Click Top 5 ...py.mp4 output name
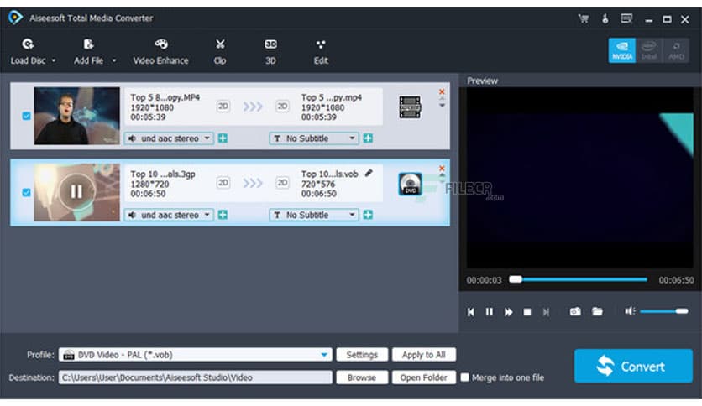Screen dimensions: 702x406 click(332, 97)
